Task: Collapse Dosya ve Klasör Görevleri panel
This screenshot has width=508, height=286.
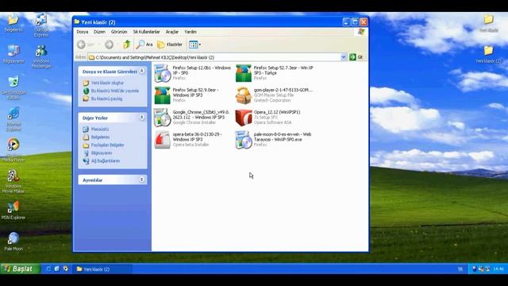Action: coord(141,71)
